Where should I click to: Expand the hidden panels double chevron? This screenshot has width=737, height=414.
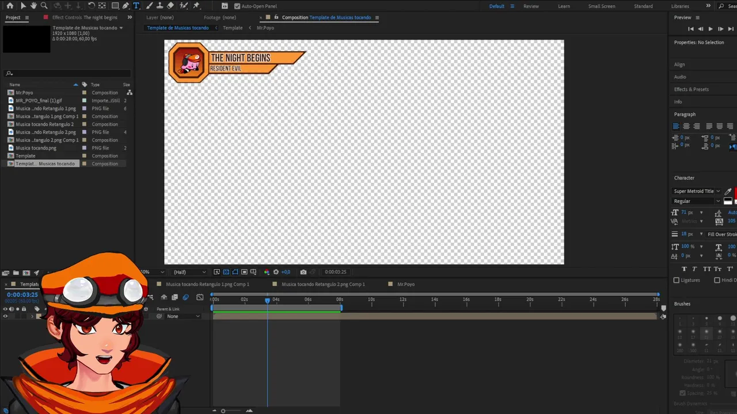click(130, 17)
